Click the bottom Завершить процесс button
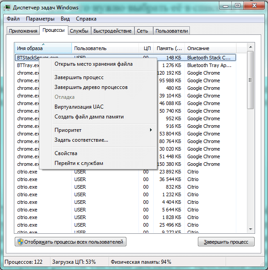 (x=226, y=242)
